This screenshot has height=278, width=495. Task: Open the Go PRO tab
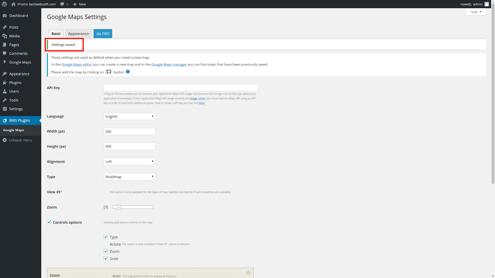[x=103, y=34]
